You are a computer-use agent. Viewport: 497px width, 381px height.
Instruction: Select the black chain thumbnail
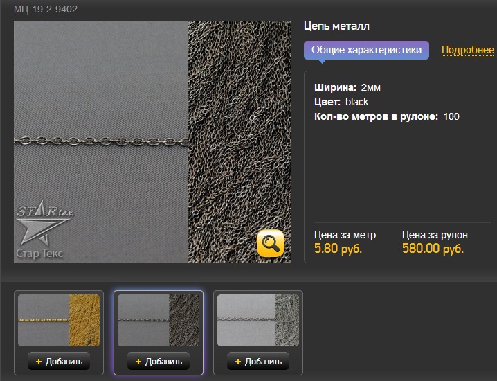click(159, 320)
